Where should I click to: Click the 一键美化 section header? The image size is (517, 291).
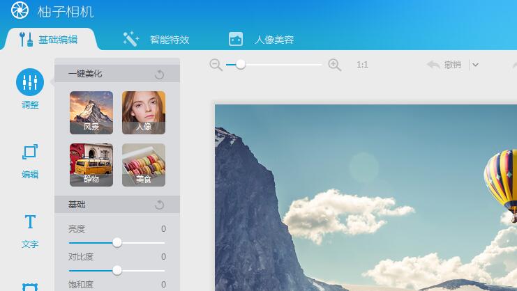point(117,74)
